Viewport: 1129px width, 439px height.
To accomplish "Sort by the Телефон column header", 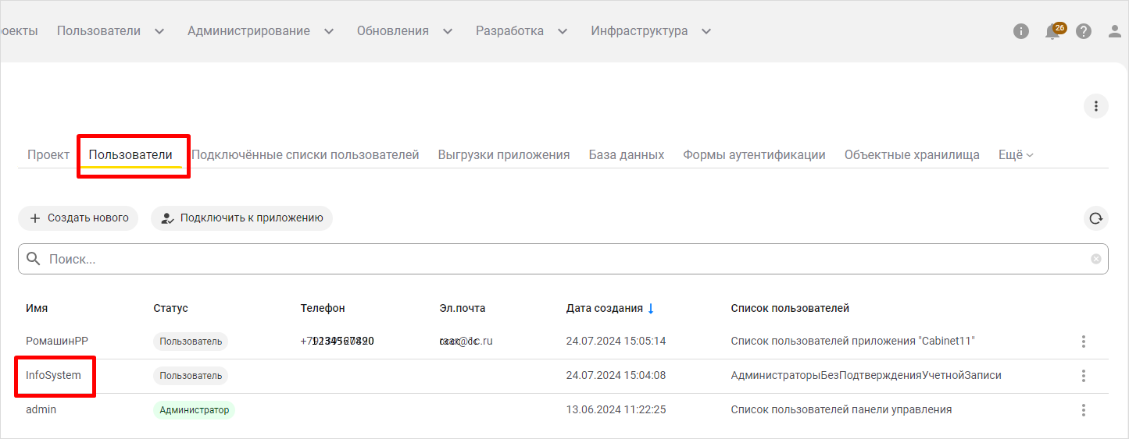I will (323, 309).
